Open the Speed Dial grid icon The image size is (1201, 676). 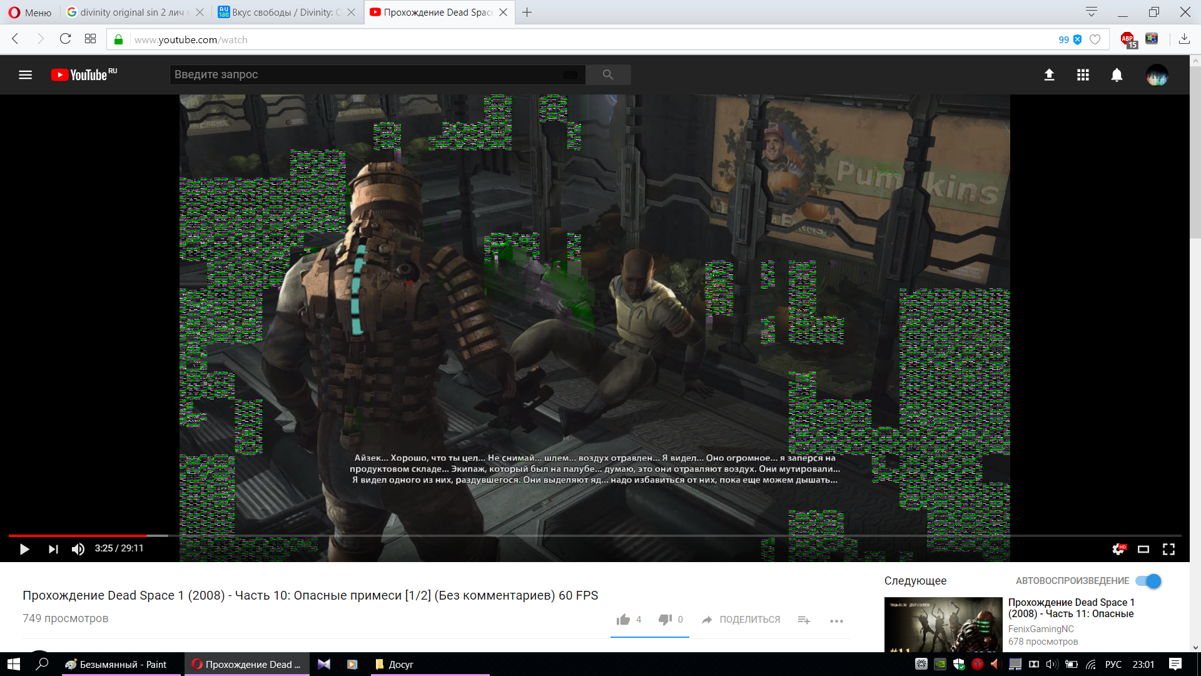(x=90, y=39)
